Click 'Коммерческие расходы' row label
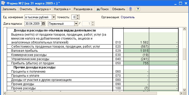 pyautogui.click(x=29, y=55)
